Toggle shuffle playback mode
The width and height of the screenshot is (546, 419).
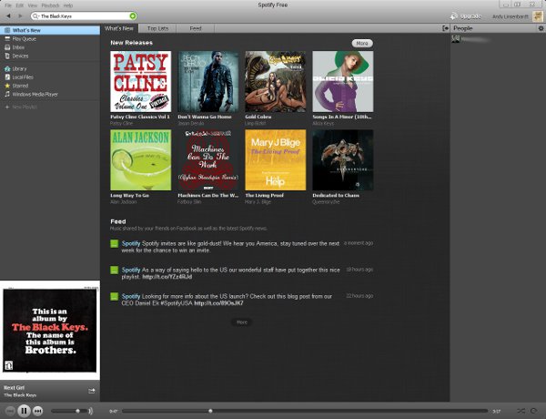pyautogui.click(x=521, y=411)
